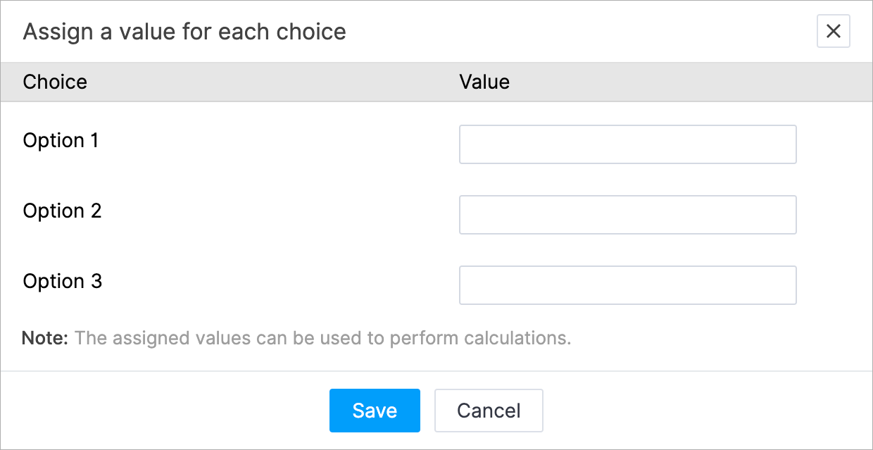The height and width of the screenshot is (450, 873).
Task: Click the bold "Note:" label
Action: pos(45,338)
